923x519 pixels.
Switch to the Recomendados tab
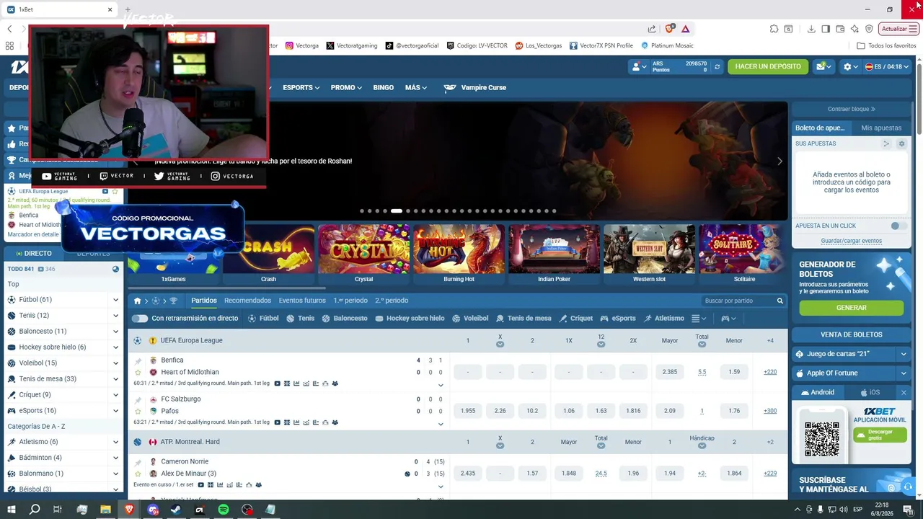pos(247,301)
